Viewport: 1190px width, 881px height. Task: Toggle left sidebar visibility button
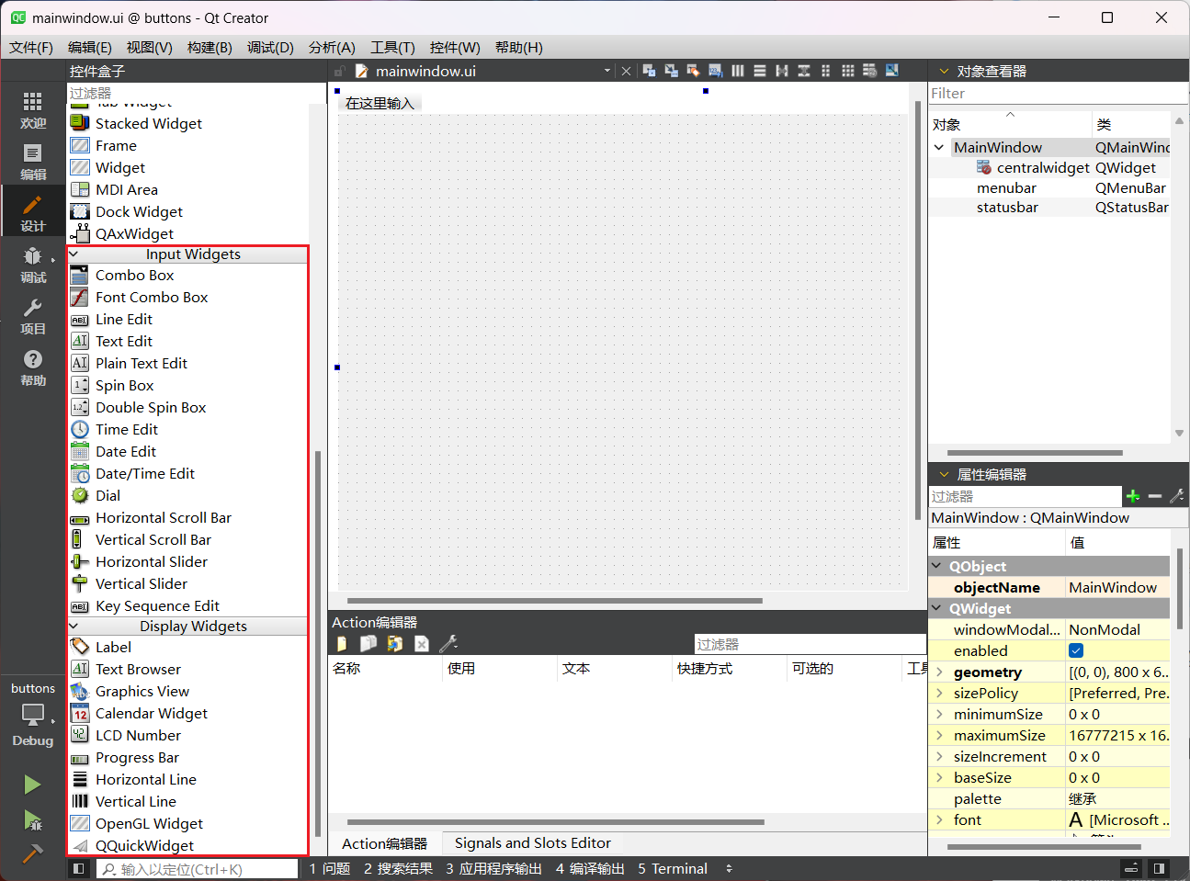(x=78, y=868)
